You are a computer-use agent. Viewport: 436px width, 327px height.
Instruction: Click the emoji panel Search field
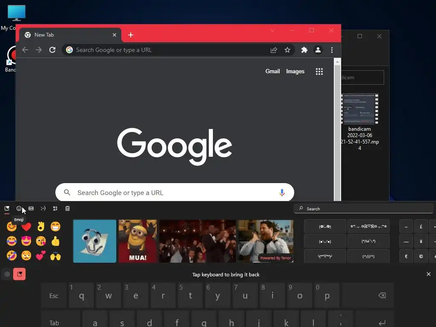tap(364, 209)
